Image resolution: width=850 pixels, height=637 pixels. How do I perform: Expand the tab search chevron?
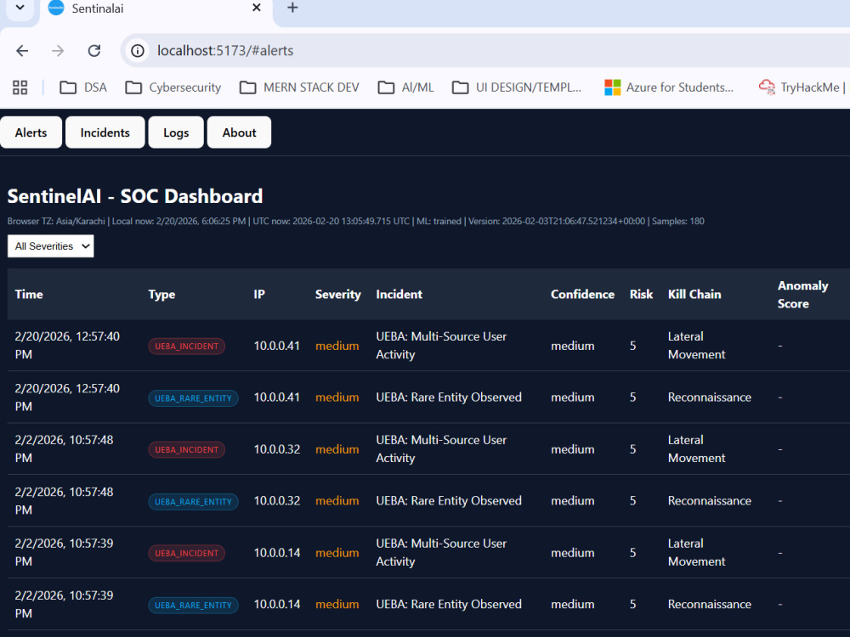click(x=20, y=8)
